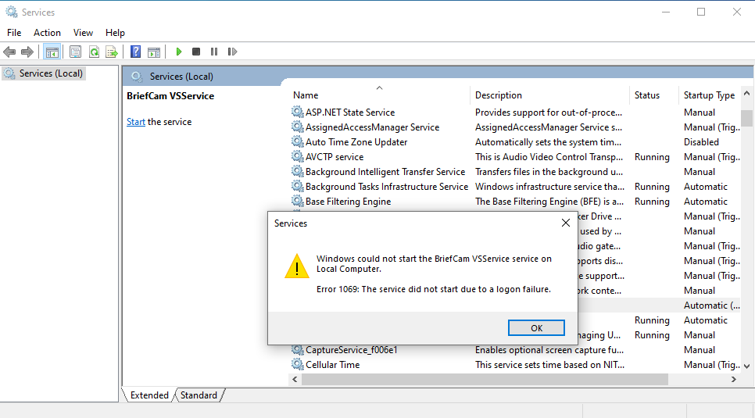
Task: Click the CaptureService_f006e1 gear icon
Action: pyautogui.click(x=298, y=349)
